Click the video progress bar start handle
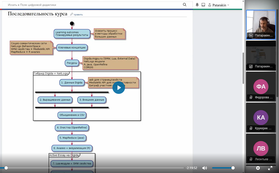This screenshot has height=173, width=279. tap(6, 168)
